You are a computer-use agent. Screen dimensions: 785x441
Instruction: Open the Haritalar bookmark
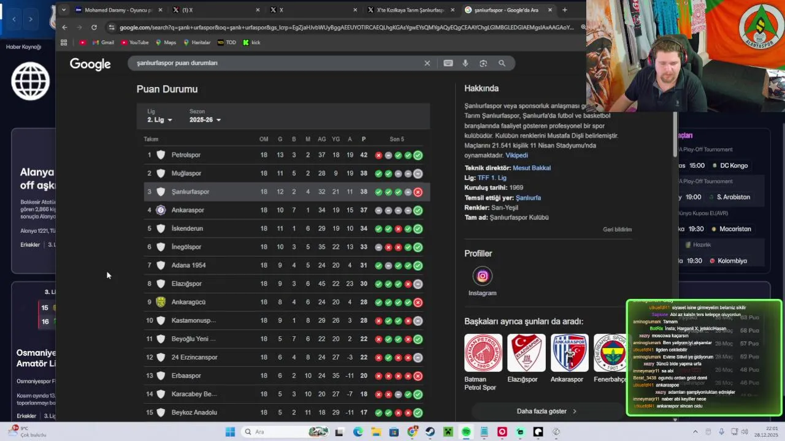click(196, 43)
